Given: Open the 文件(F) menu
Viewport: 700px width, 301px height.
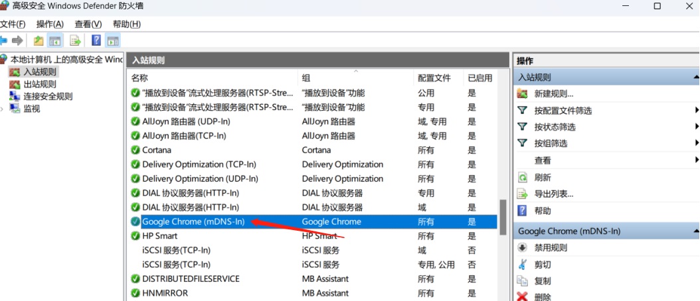Looking at the screenshot, I should coord(13,24).
